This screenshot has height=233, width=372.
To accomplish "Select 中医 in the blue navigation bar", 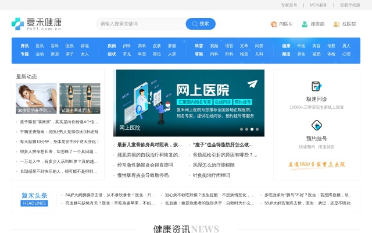I will coord(301,45).
